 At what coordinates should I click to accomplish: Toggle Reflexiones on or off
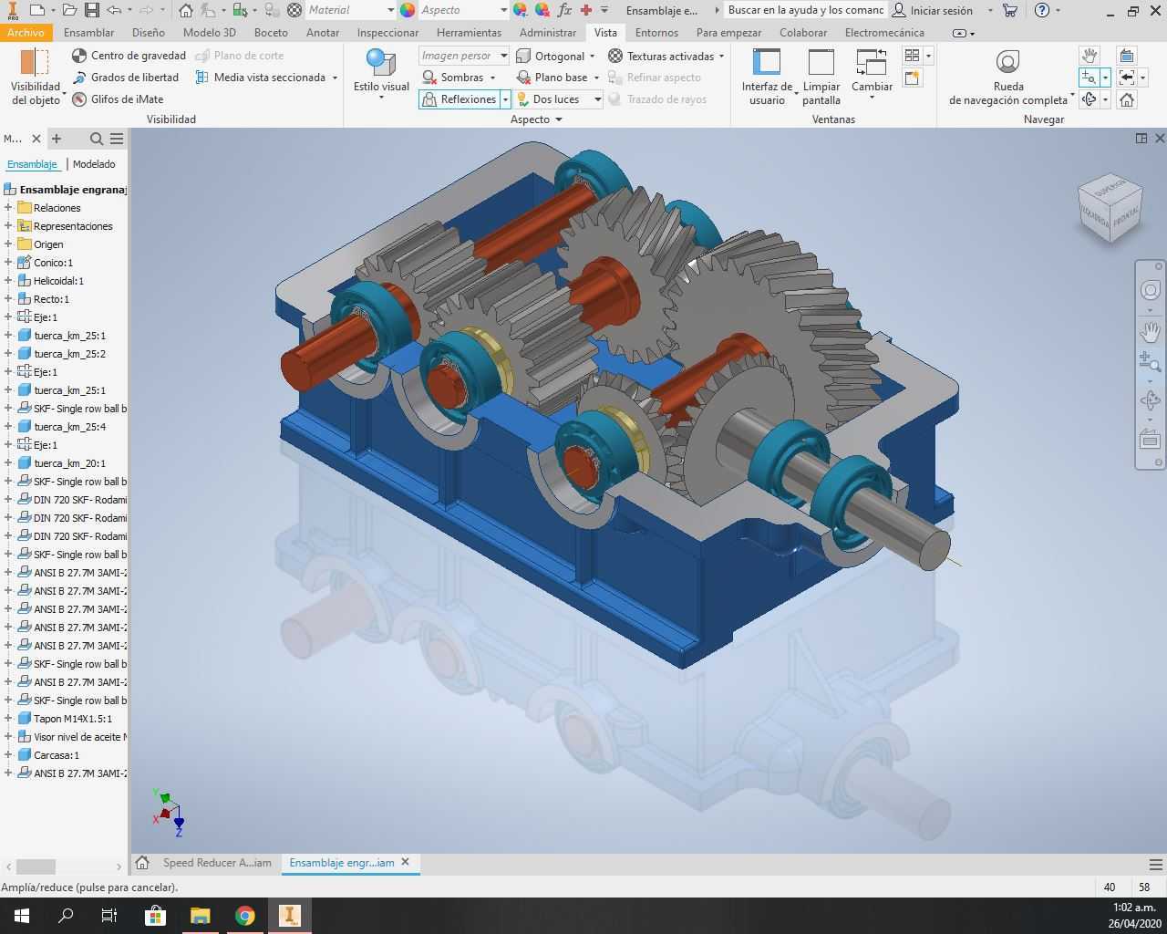pos(460,99)
